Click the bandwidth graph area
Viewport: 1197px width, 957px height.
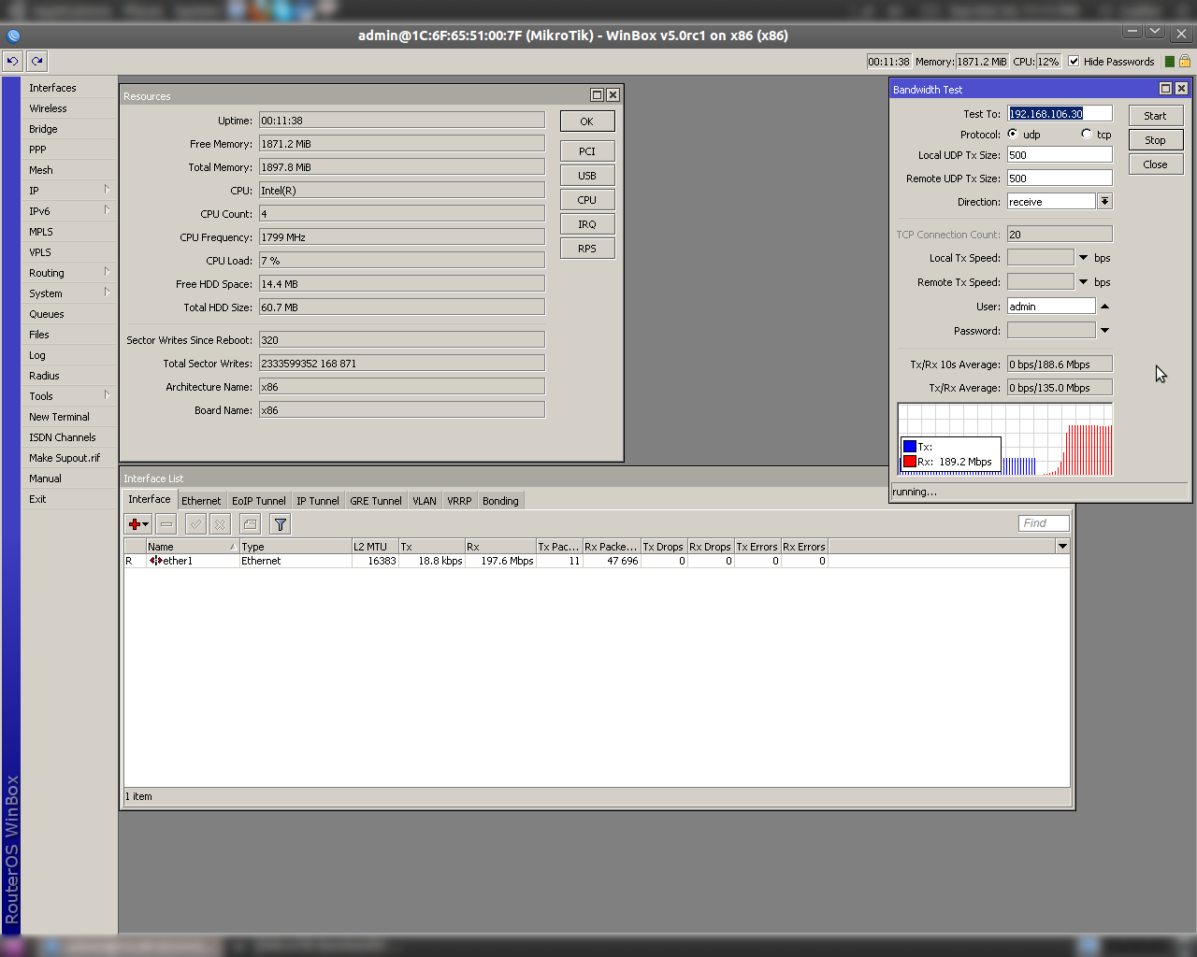coord(1005,439)
